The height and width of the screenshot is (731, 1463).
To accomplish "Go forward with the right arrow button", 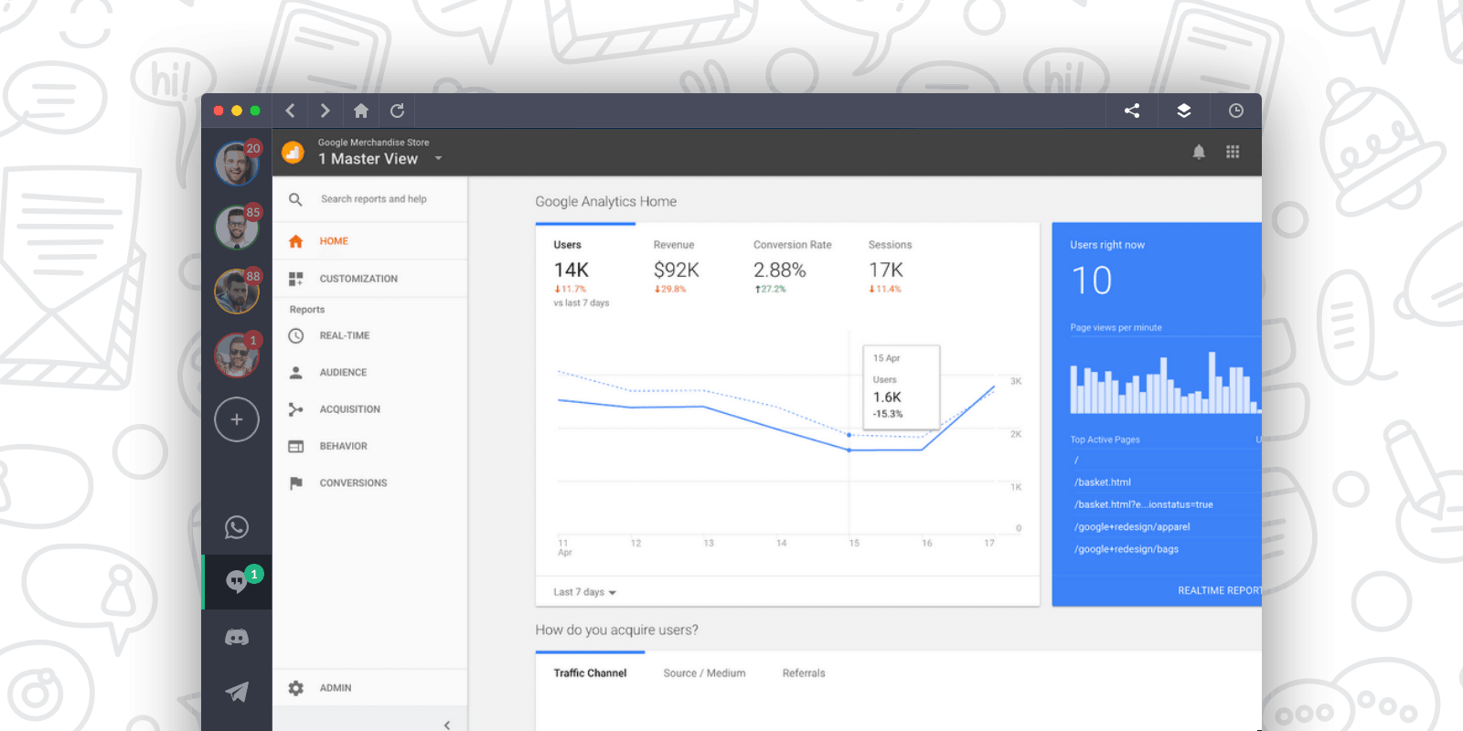I will pyautogui.click(x=325, y=111).
